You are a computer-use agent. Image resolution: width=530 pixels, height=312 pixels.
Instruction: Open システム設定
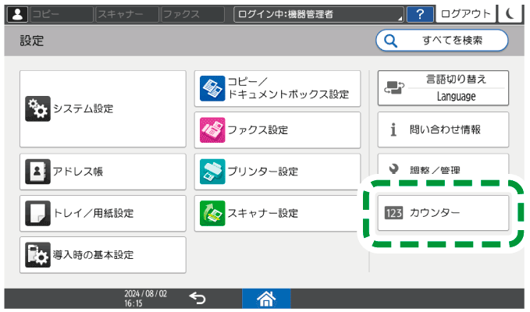tap(103, 108)
